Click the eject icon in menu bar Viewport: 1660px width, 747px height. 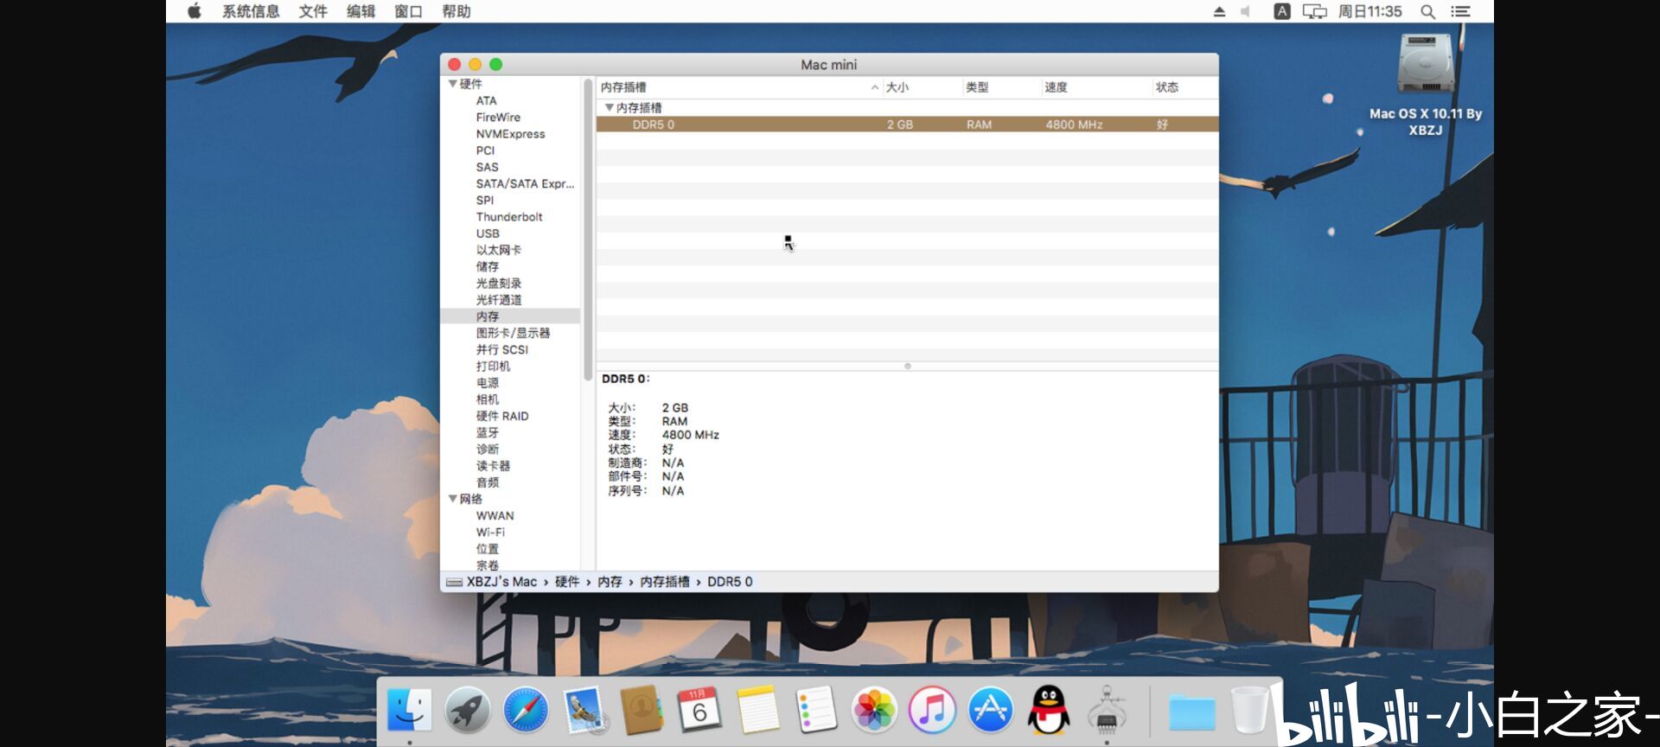[1219, 11]
